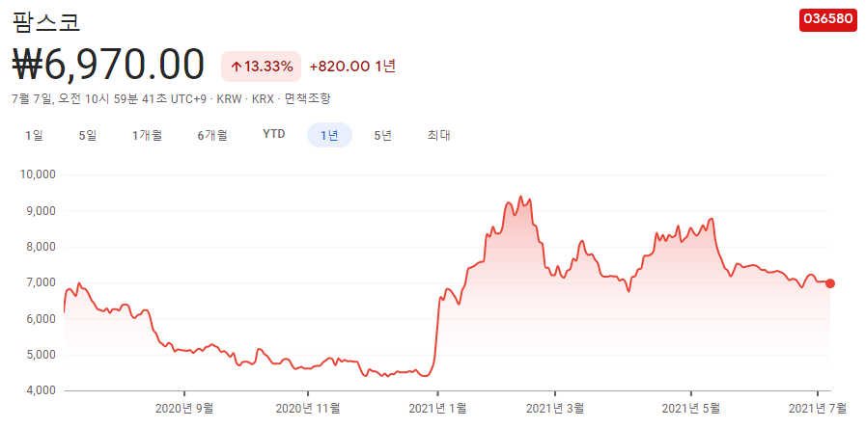The height and width of the screenshot is (428, 866).
Task: Click the 팜스코 stock name heading
Action: 46,21
